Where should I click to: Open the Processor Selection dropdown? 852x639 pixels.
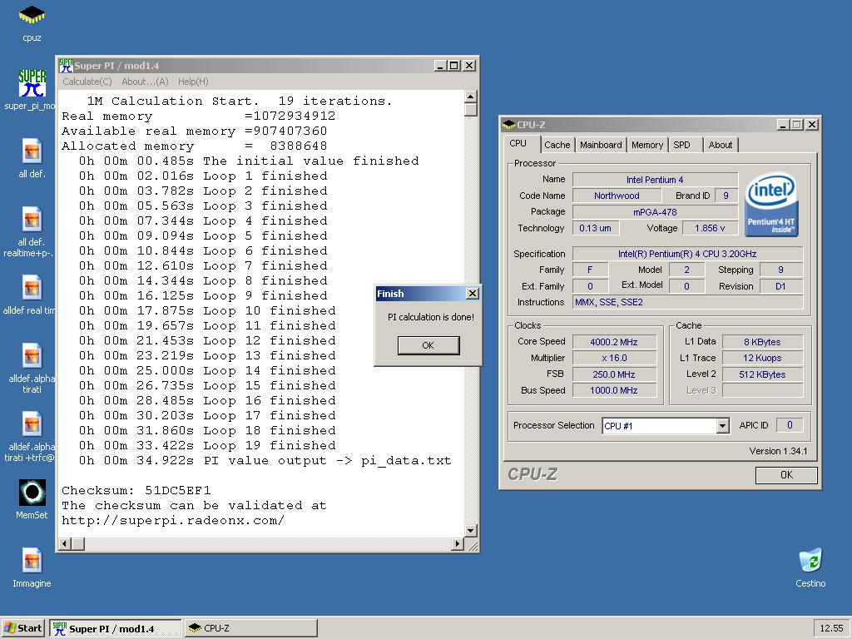tap(722, 426)
